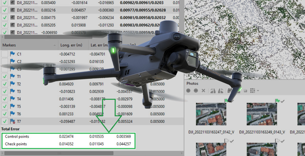This screenshot has height=156, width=305.
Task: Click the grey flag above the second-row middle photo
Action: [277, 140]
